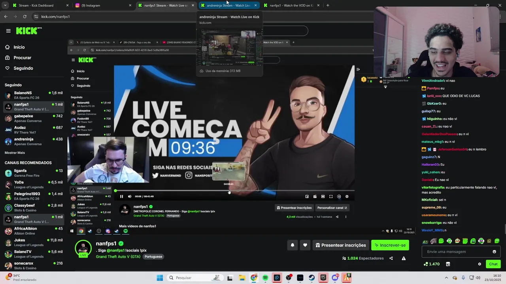Click VinniAndrade1 username in chat

pos(433,81)
